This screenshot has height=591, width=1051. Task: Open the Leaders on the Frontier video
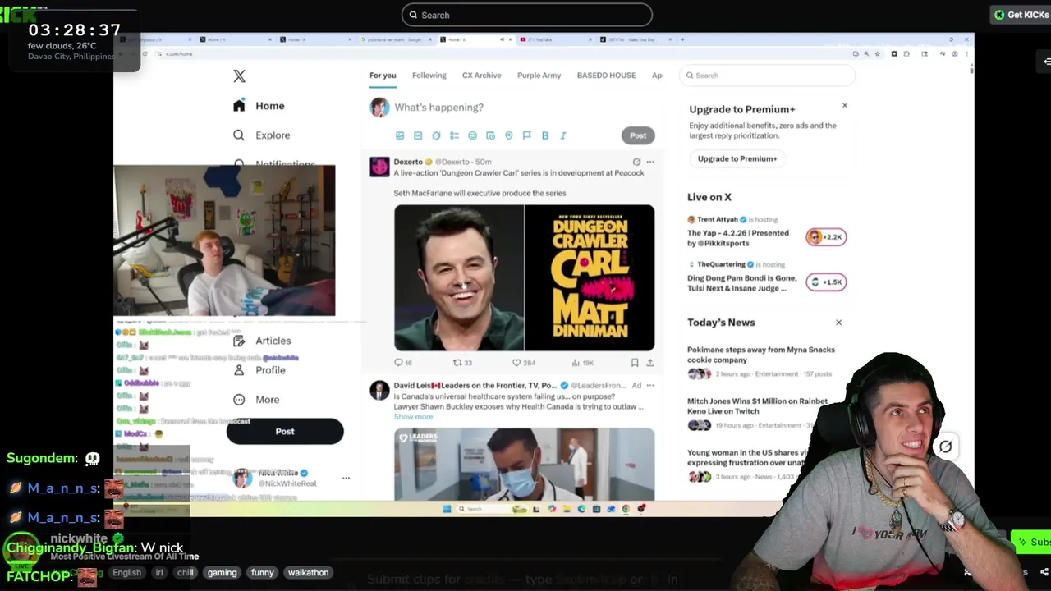point(524,464)
